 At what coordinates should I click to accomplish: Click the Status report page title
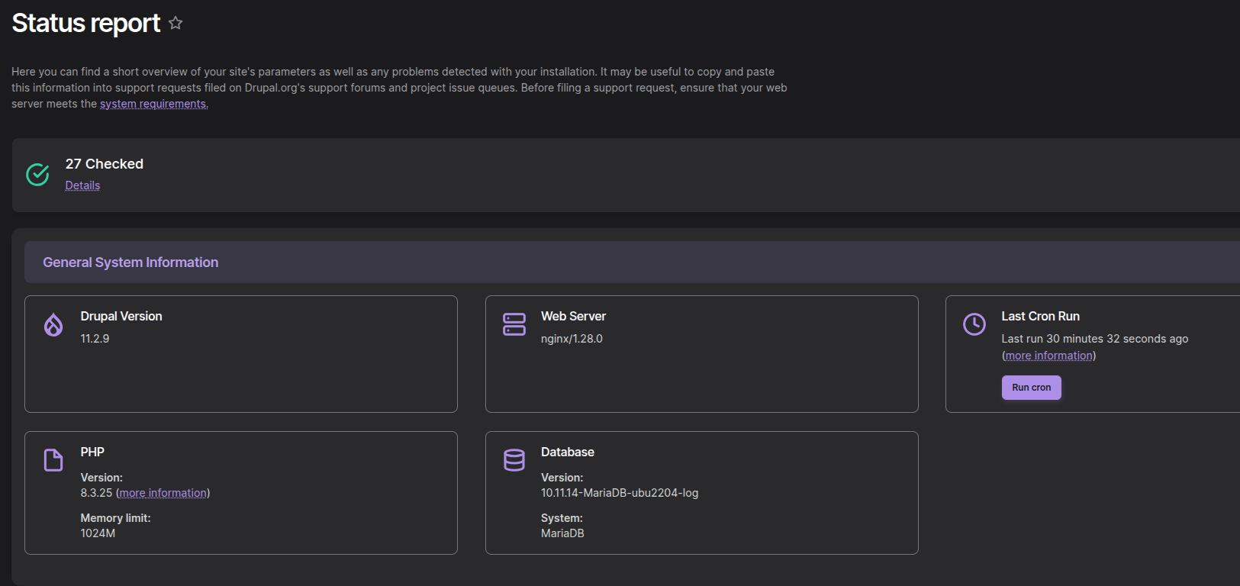pyautogui.click(x=86, y=23)
